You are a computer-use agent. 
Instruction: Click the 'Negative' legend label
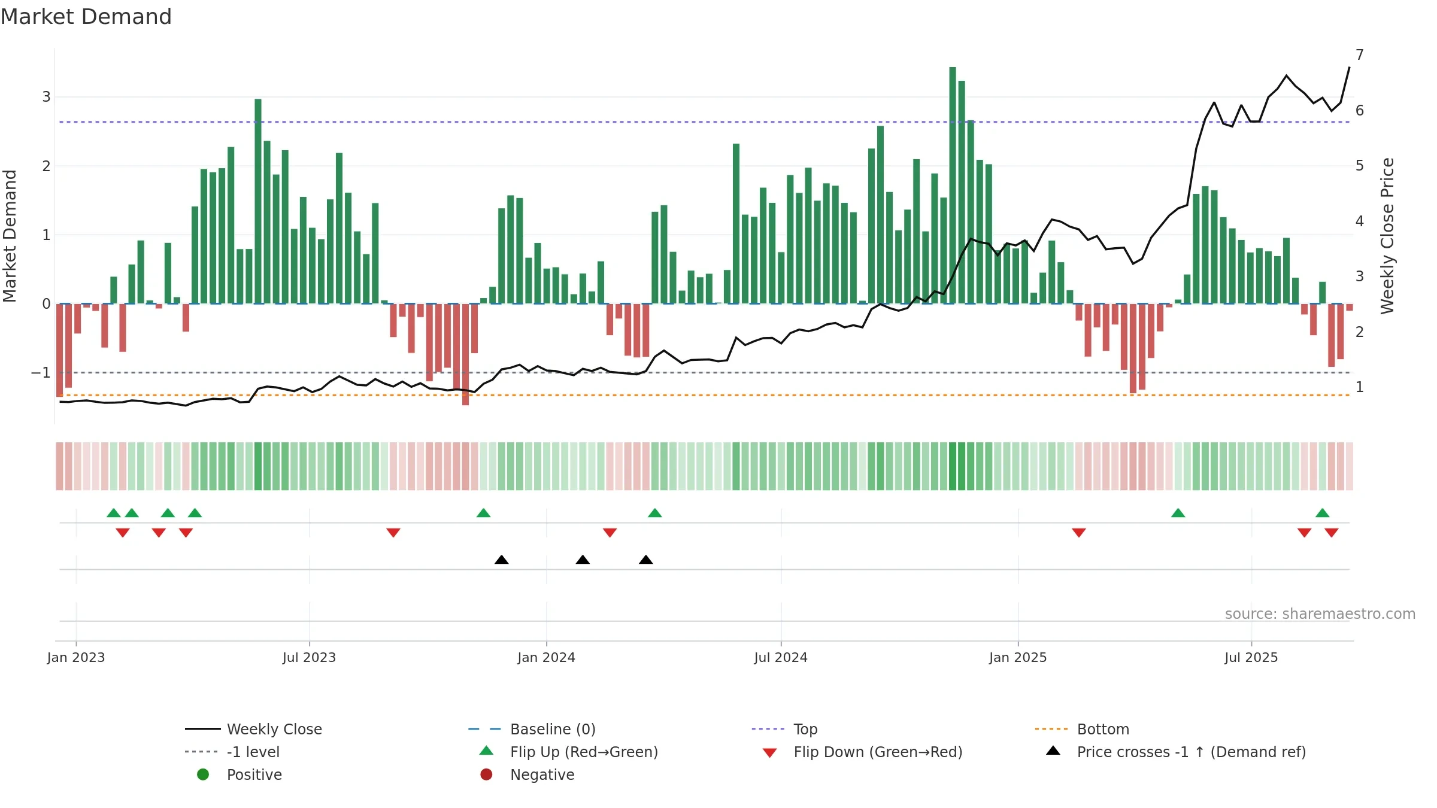[x=542, y=774]
